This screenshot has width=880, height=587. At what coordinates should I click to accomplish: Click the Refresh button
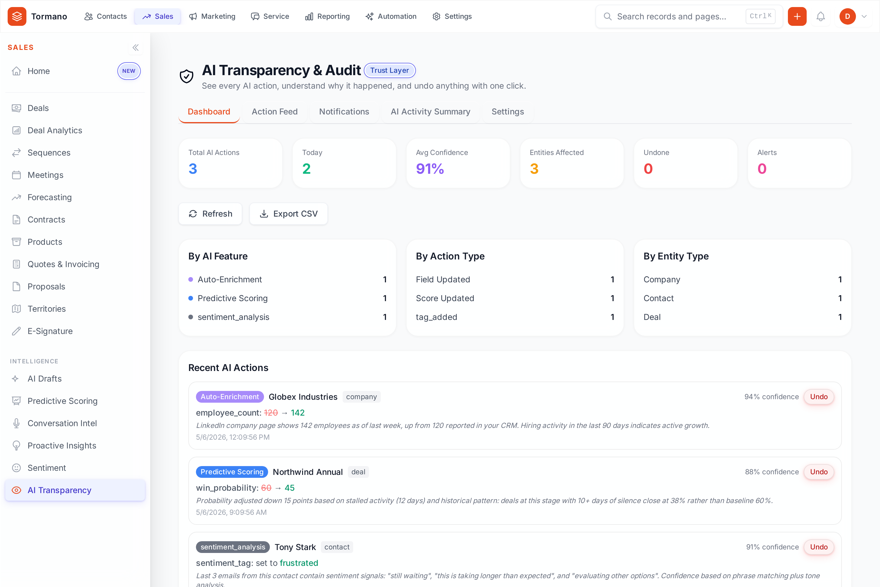(210, 214)
